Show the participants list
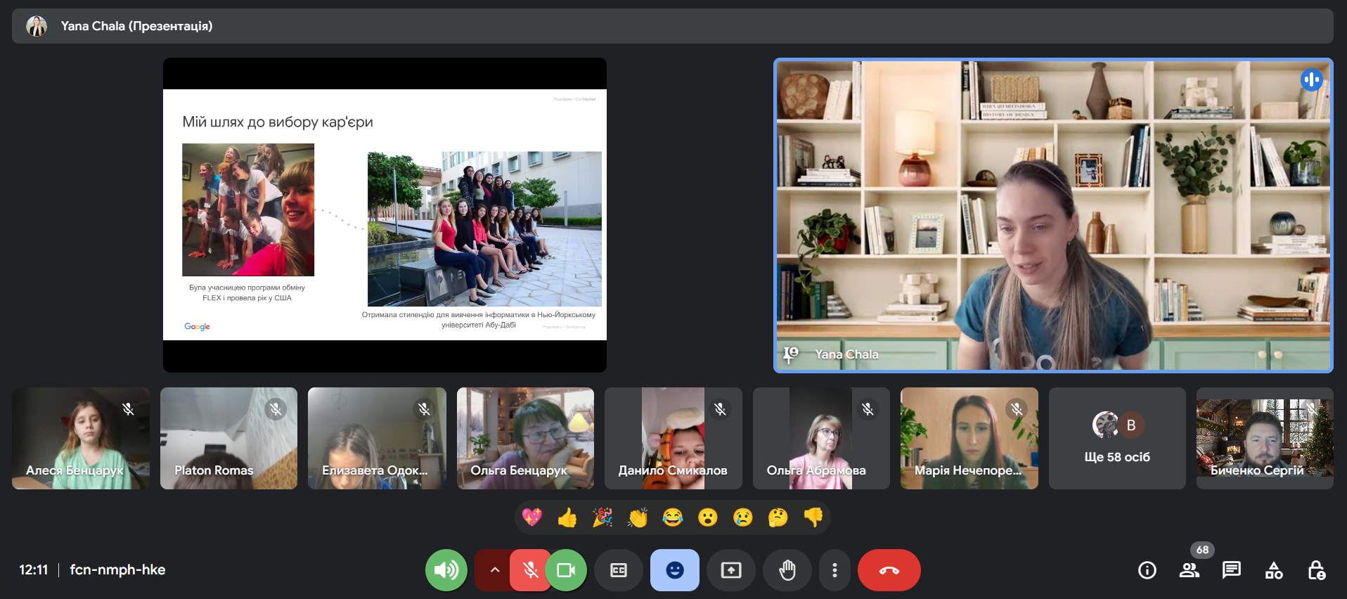1347x599 pixels. point(1190,570)
